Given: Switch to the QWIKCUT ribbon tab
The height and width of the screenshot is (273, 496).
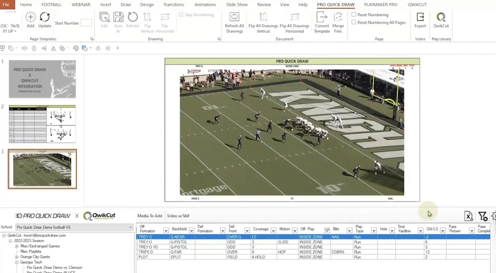Looking at the screenshot, I should (417, 5).
